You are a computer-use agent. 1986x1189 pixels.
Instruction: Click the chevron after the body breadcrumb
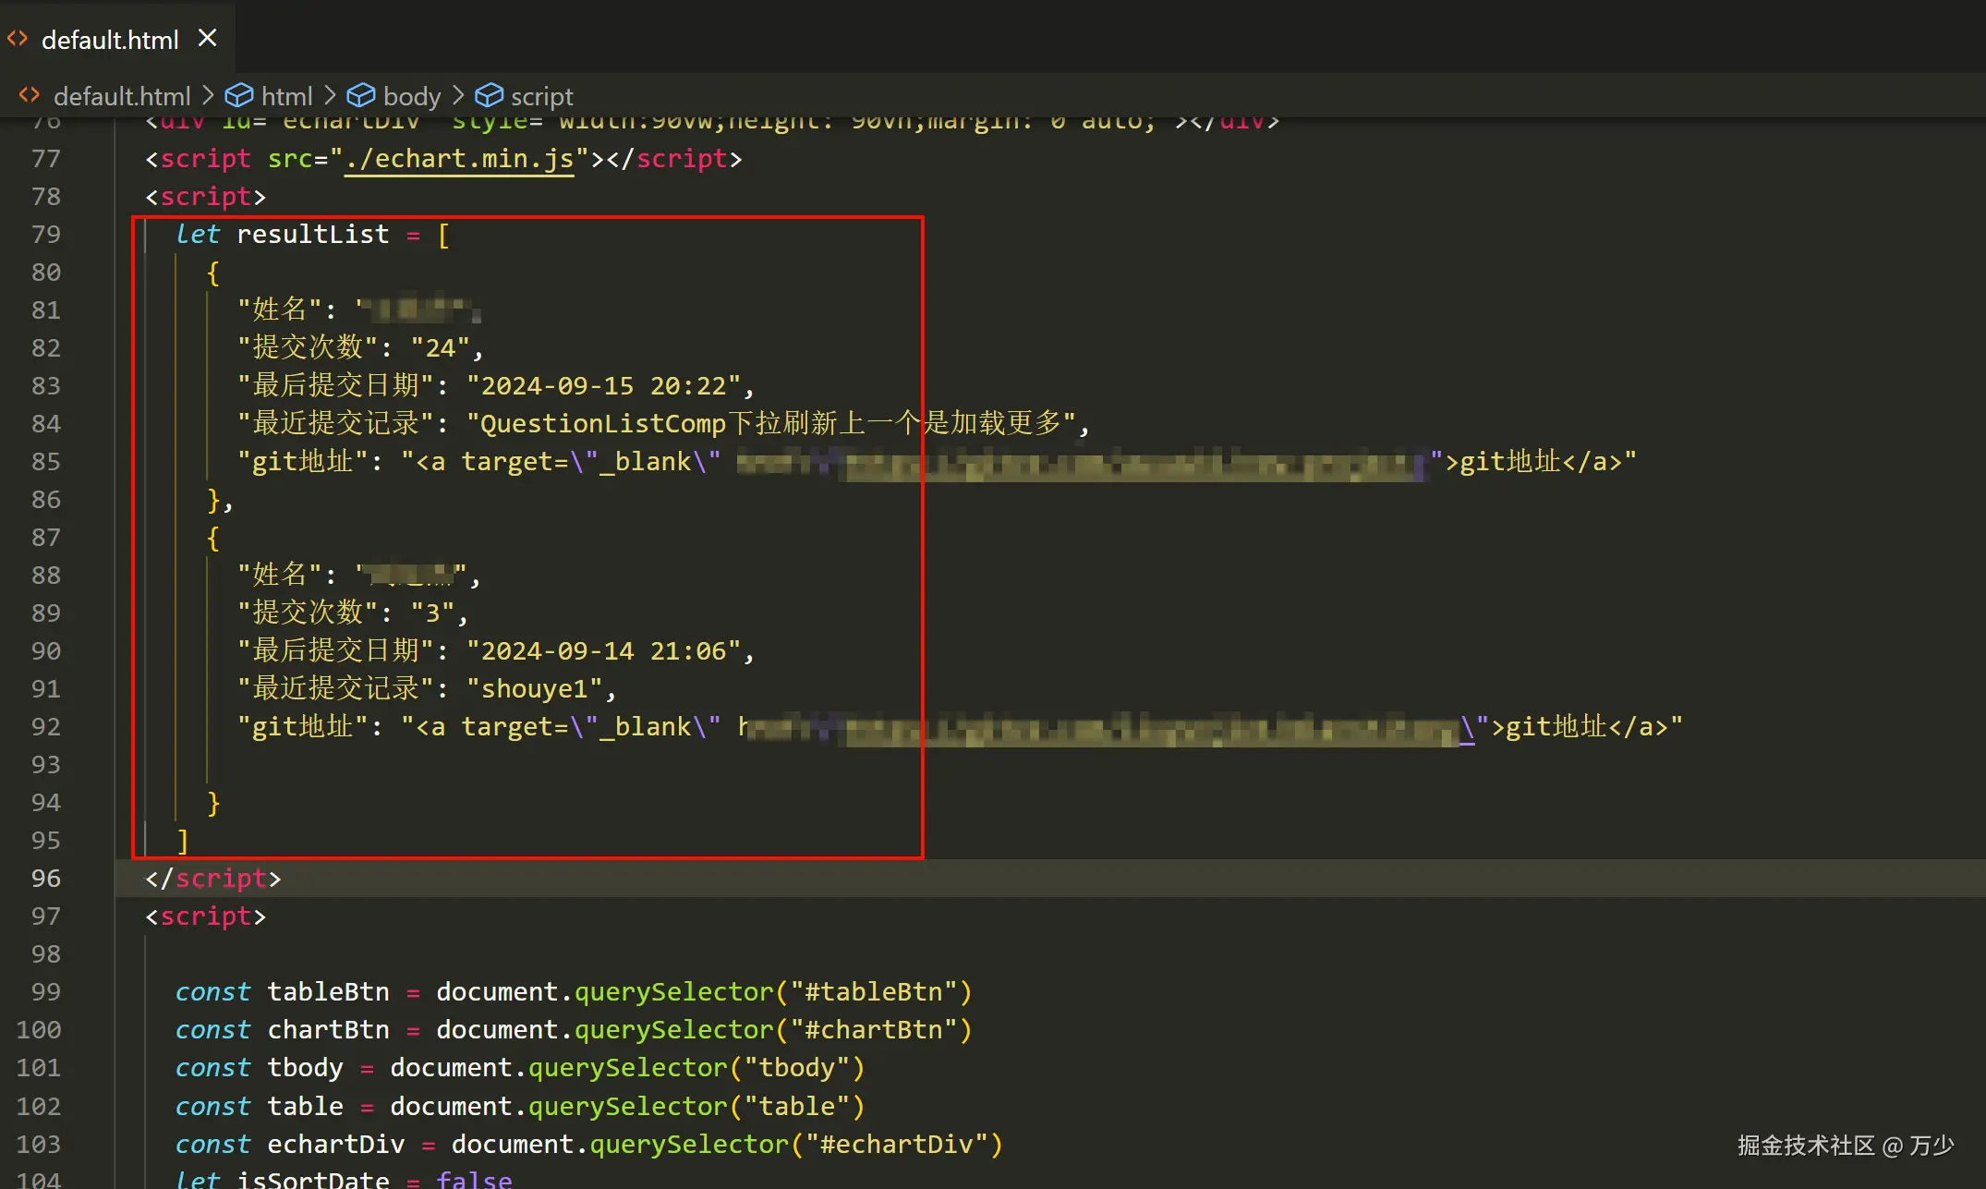(458, 95)
